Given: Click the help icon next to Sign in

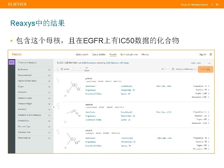Looking at the screenshot, I should [211, 54].
